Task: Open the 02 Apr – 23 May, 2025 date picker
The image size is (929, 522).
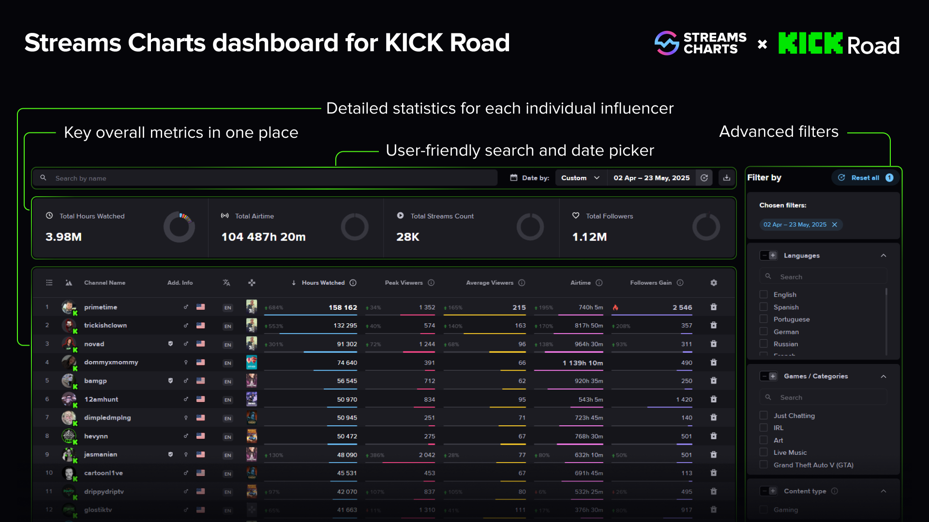Action: coord(651,178)
